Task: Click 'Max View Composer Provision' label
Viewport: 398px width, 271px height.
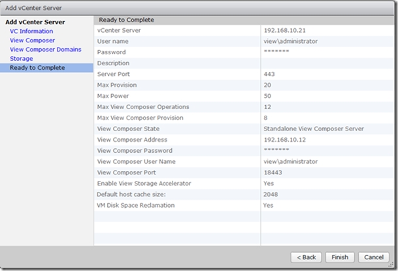Action: (x=140, y=118)
